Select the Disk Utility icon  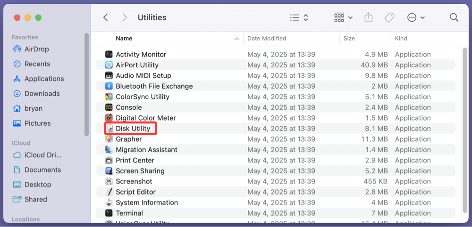(x=109, y=129)
